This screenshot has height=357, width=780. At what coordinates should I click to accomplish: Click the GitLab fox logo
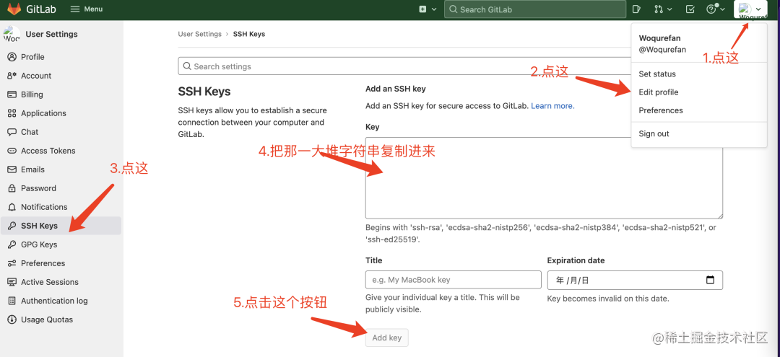pos(14,9)
